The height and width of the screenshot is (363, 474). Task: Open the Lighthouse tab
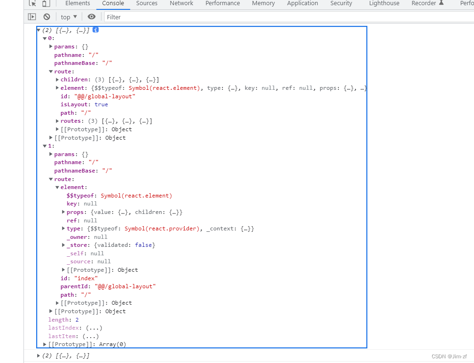coord(384,3)
